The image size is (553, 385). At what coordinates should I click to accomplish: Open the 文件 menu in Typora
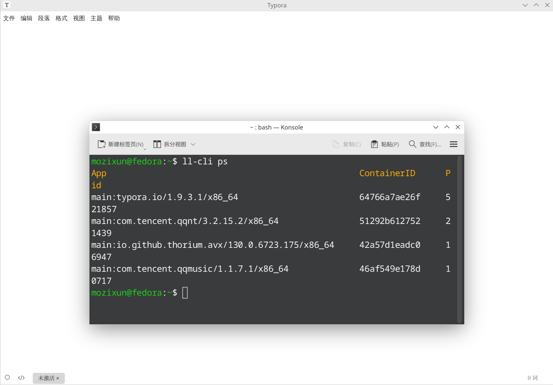(9, 18)
